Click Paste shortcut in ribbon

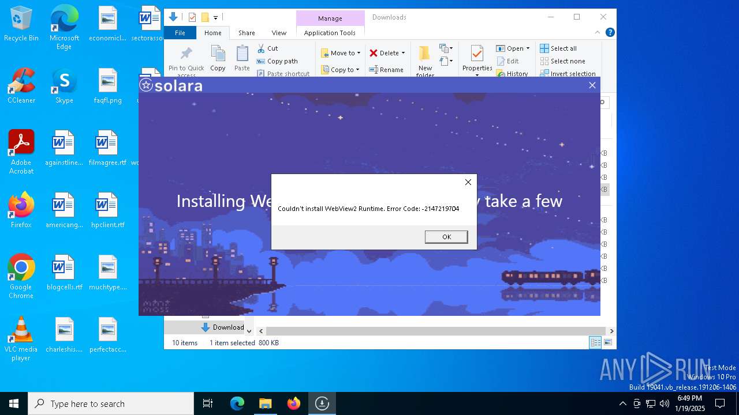pyautogui.click(x=283, y=74)
